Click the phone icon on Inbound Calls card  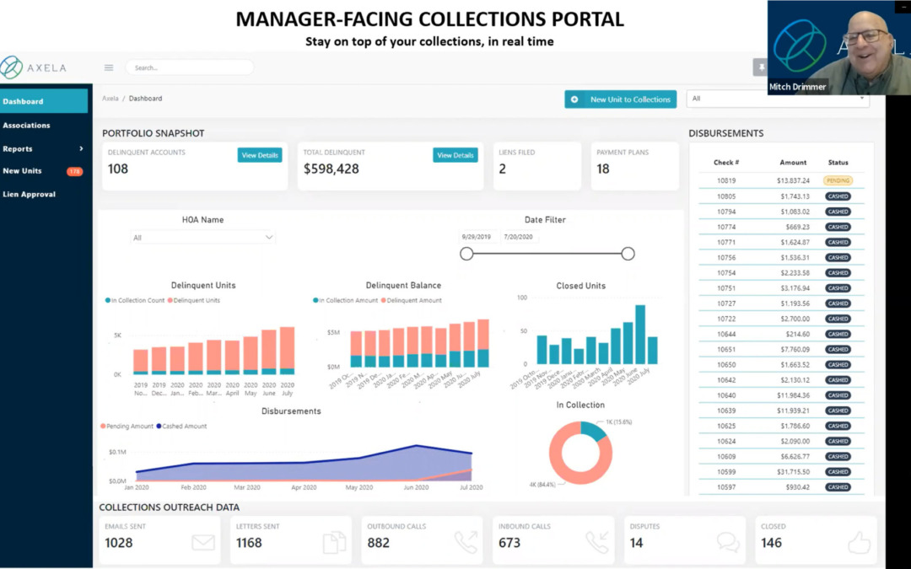(x=597, y=542)
